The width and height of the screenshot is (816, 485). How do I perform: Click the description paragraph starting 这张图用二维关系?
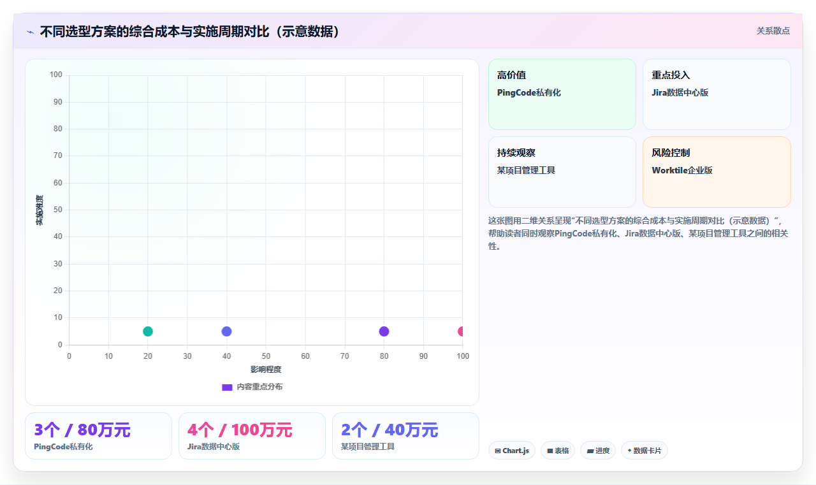[639, 233]
